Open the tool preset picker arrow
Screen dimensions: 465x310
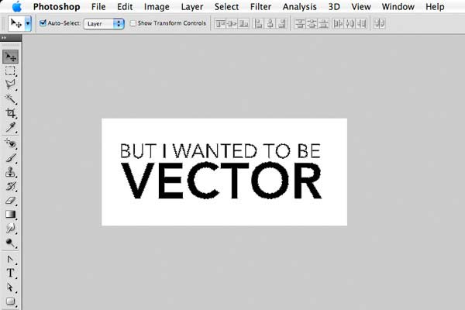[x=28, y=23]
